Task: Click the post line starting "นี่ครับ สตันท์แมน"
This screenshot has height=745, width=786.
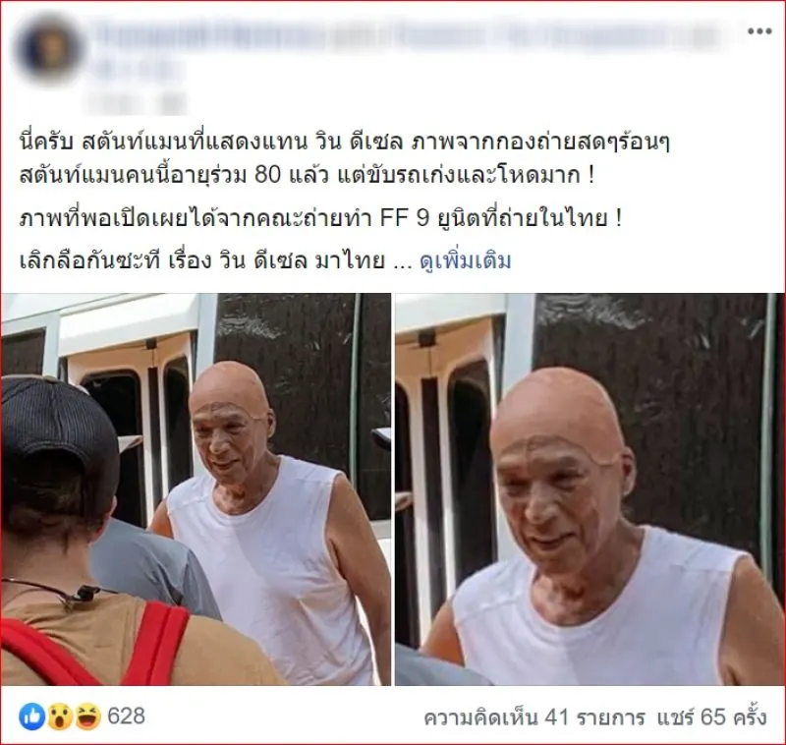Action: point(345,143)
